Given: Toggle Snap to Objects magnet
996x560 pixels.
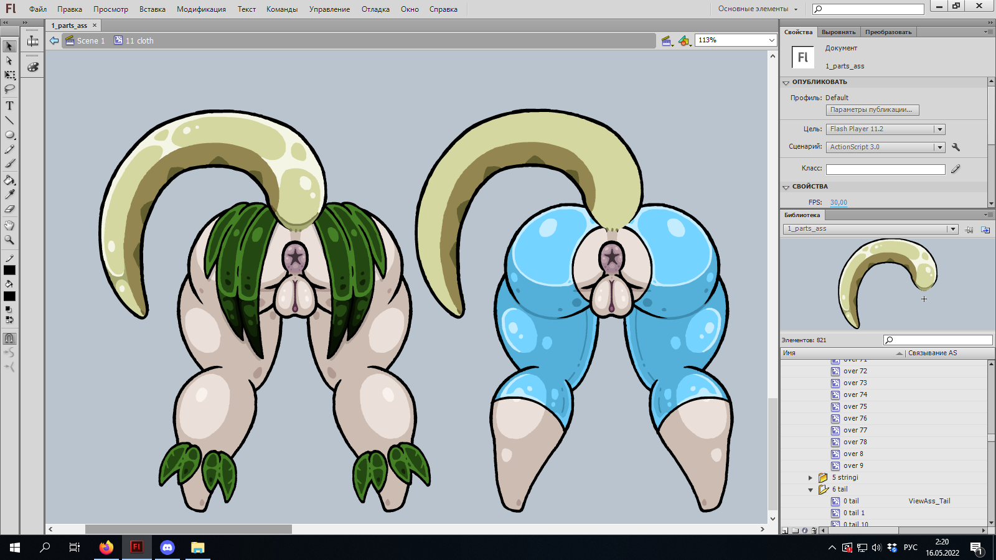Looking at the screenshot, I should [x=9, y=338].
